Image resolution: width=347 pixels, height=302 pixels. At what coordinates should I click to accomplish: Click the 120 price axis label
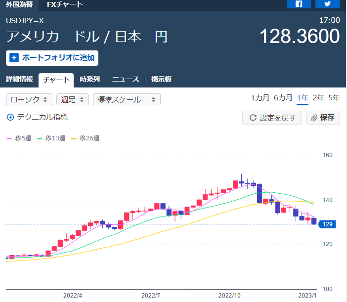tap(327, 244)
